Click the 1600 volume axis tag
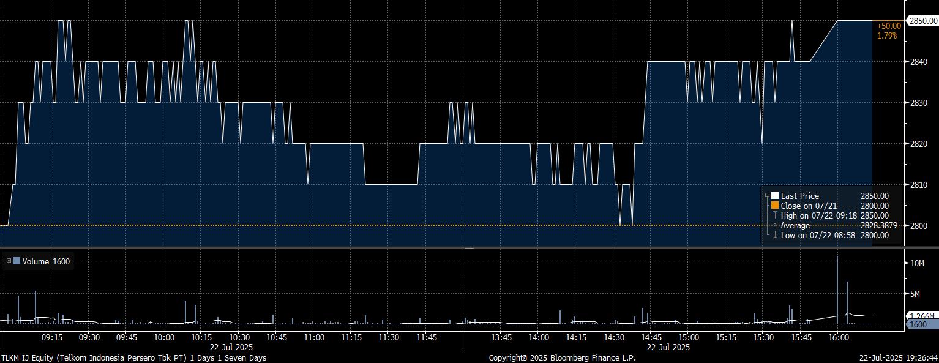Screen dimensions: 939x363 coord(919,324)
